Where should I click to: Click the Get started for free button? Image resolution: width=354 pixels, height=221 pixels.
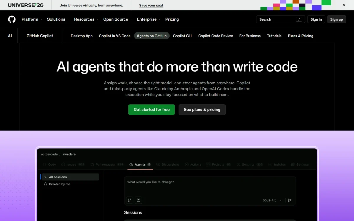[x=152, y=110]
